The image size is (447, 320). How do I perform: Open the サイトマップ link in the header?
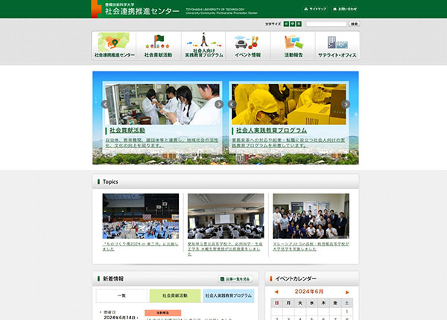[x=315, y=9]
